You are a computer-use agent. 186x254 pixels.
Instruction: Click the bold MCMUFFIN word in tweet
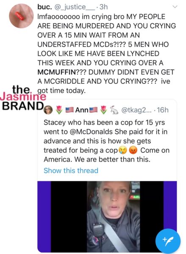pos(57,72)
